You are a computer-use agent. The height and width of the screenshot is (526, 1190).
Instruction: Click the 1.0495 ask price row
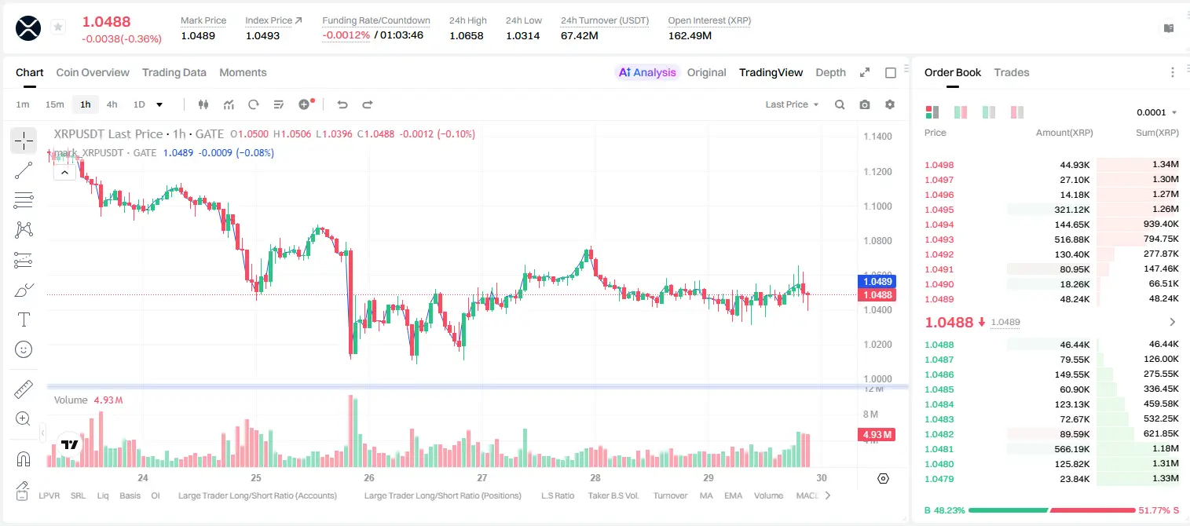(1051, 210)
